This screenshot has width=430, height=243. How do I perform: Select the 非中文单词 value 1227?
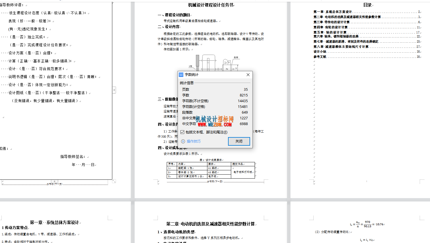click(244, 118)
